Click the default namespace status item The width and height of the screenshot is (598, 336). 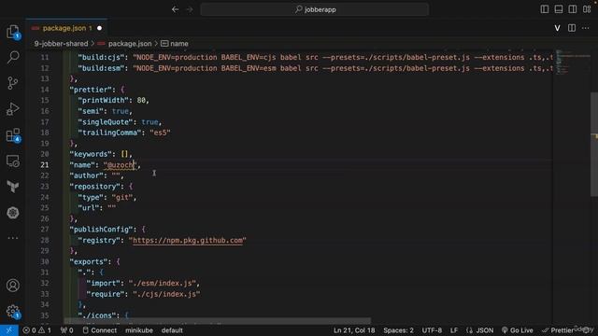(x=172, y=330)
